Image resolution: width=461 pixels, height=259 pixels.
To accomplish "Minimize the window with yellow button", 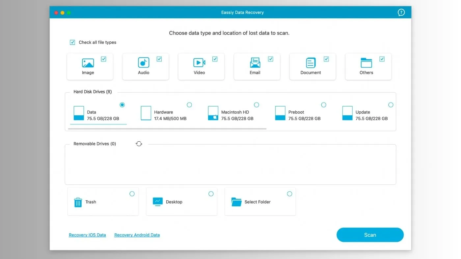I will (62, 12).
